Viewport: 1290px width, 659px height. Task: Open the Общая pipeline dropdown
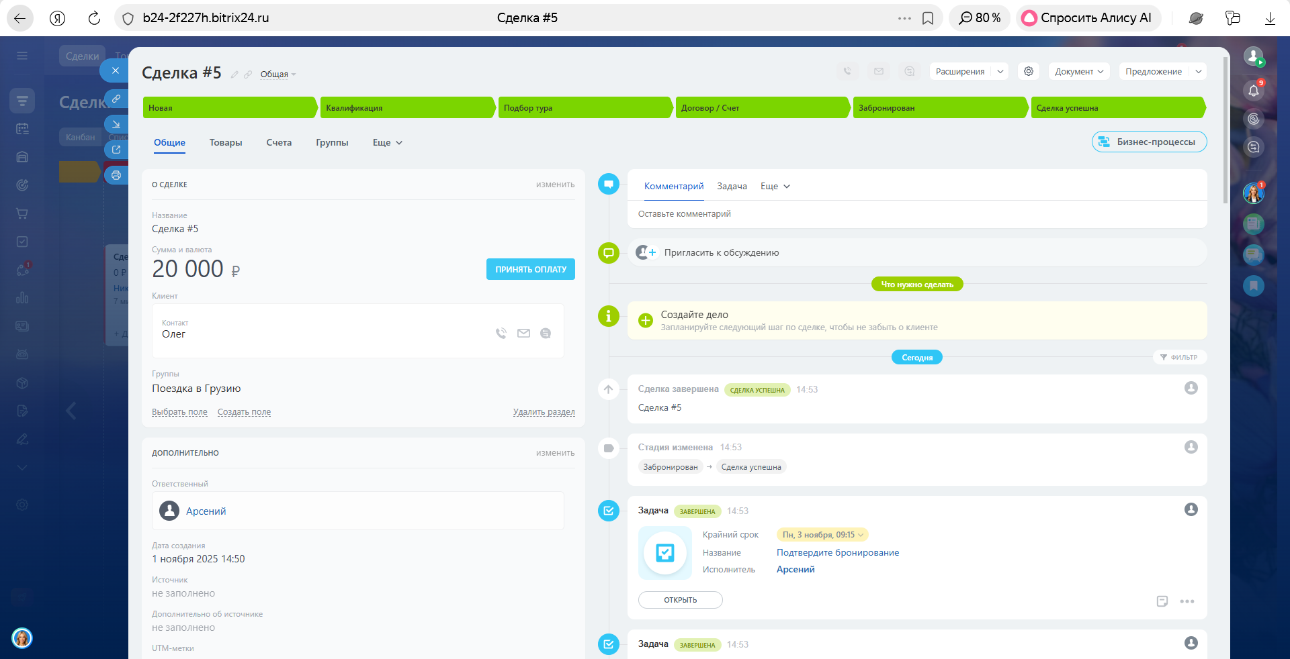coord(278,74)
